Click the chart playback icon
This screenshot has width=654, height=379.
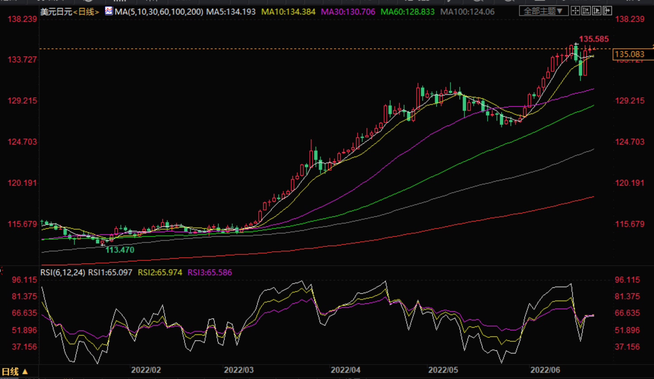pyautogui.click(x=597, y=11)
